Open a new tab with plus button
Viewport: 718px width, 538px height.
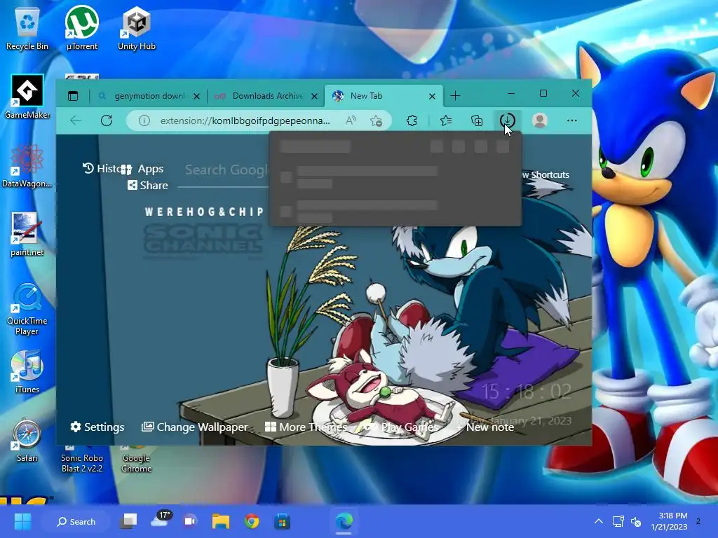455,95
